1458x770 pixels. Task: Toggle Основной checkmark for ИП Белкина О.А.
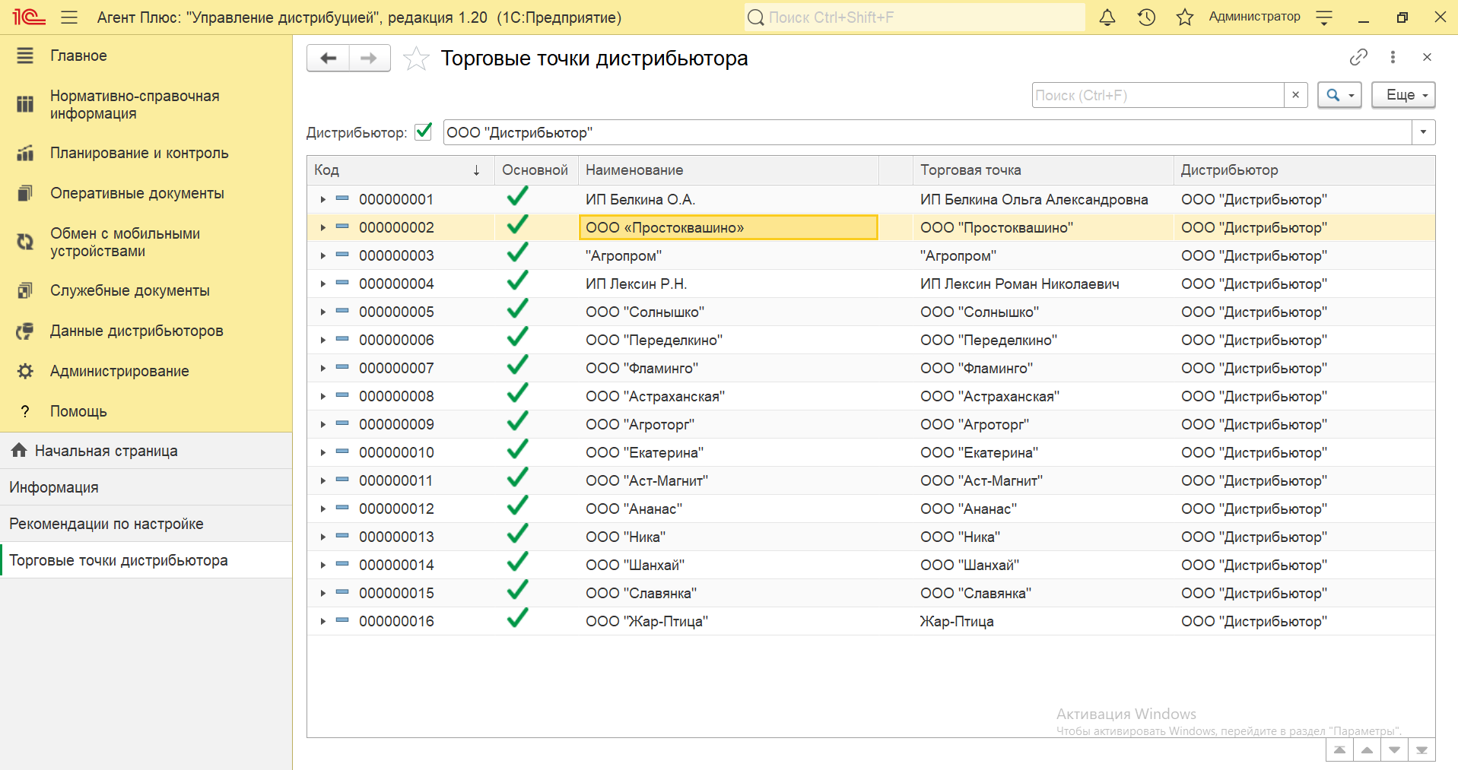click(517, 198)
